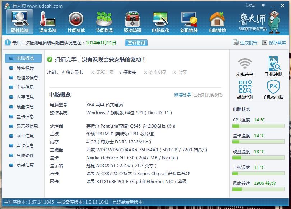Image resolution: width=291 pixels, height=209 pixels.
Task: Click the WDC WD5000AAKX hard disk text
Action: (147, 150)
